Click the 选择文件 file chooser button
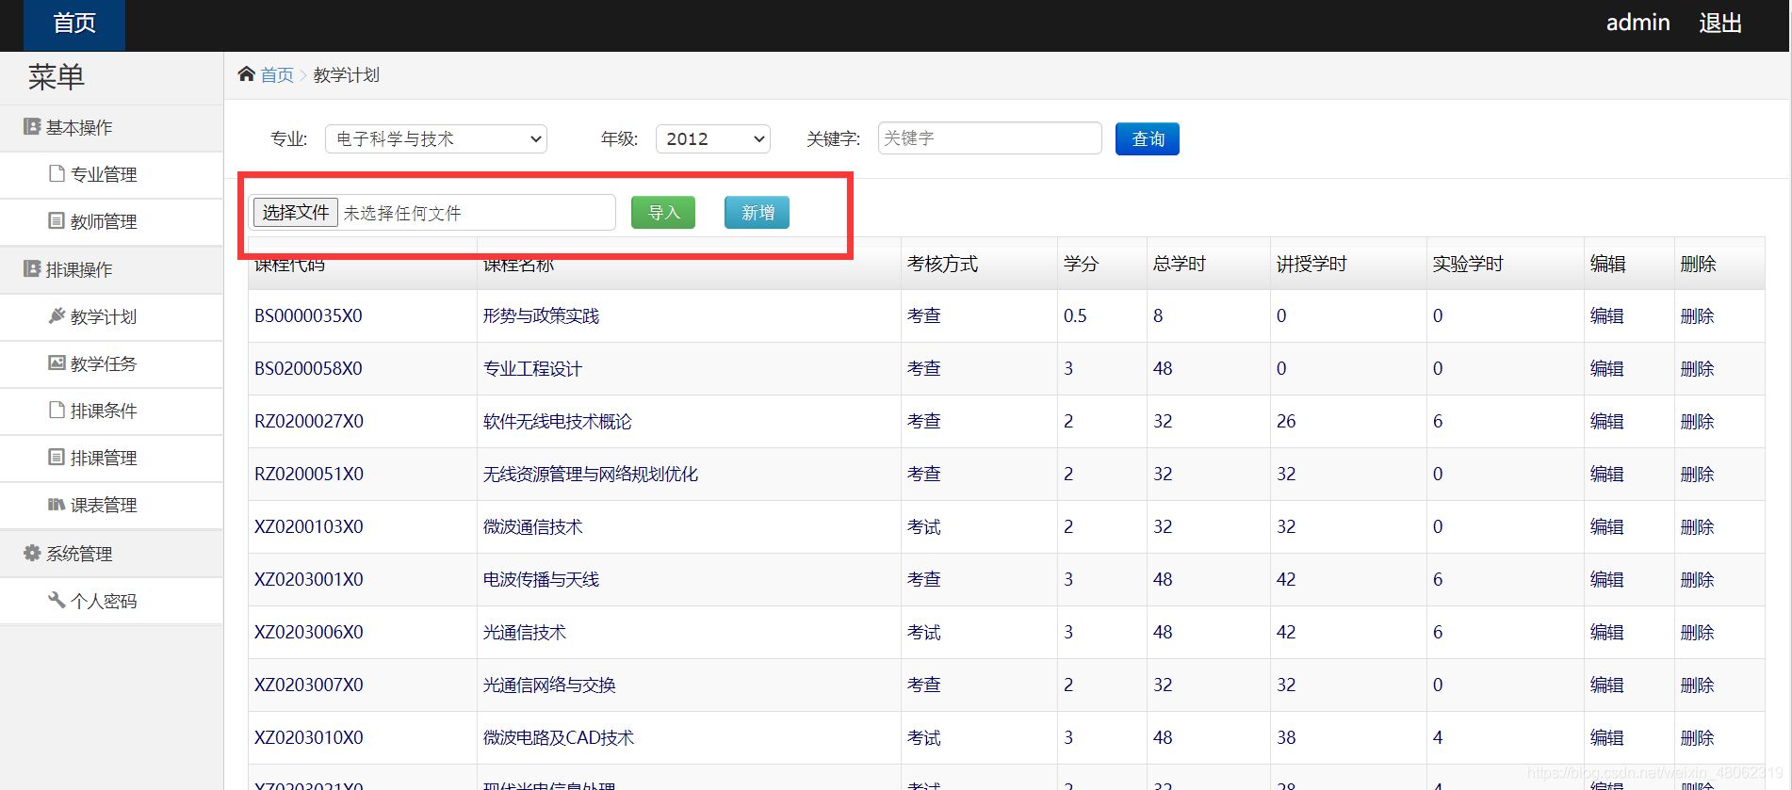Screen dimensions: 1792x790 [x=295, y=212]
